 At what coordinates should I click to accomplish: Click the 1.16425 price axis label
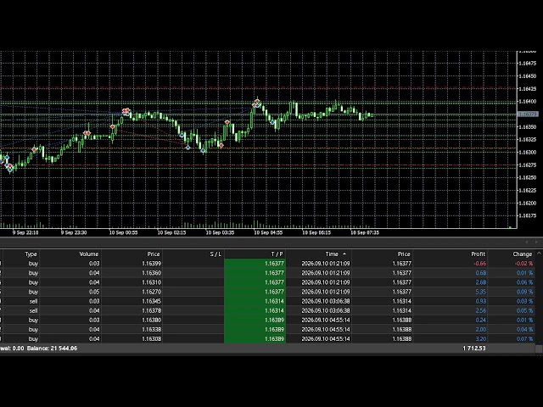[527, 88]
